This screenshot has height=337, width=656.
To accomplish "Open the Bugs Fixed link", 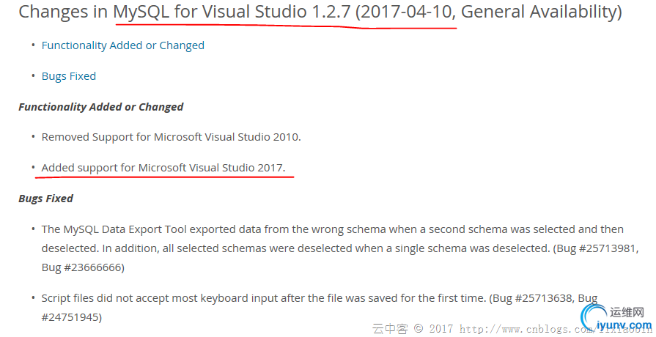I will coord(68,76).
